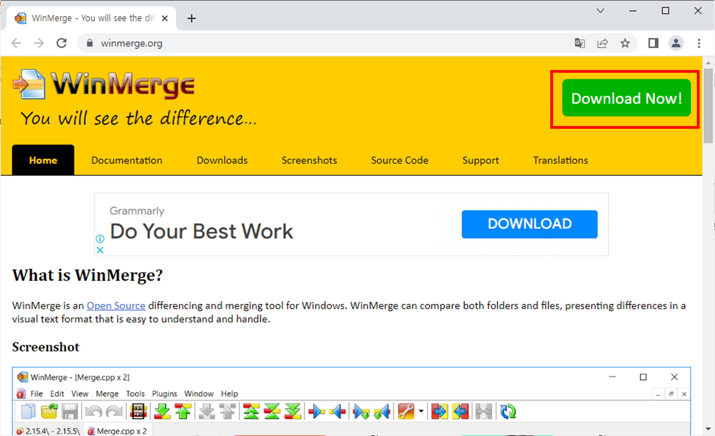View site info via the lock icon
715x436 pixels.
90,43
